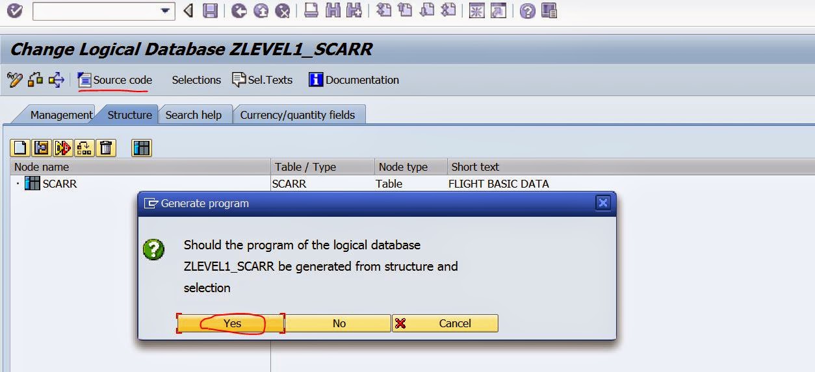Image resolution: width=815 pixels, height=372 pixels.
Task: Click the Short text column header
Action: [x=630, y=167]
